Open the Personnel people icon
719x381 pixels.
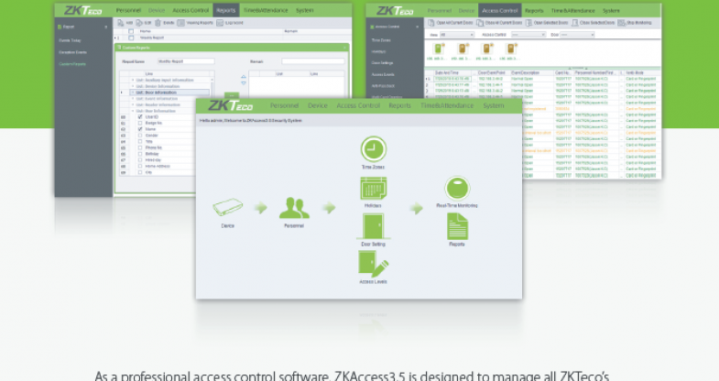(294, 207)
